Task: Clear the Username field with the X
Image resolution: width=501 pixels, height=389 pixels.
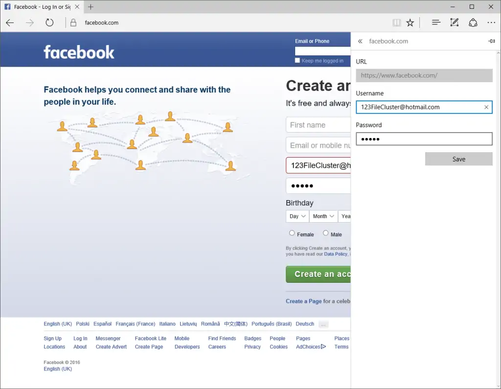Action: tap(486, 107)
